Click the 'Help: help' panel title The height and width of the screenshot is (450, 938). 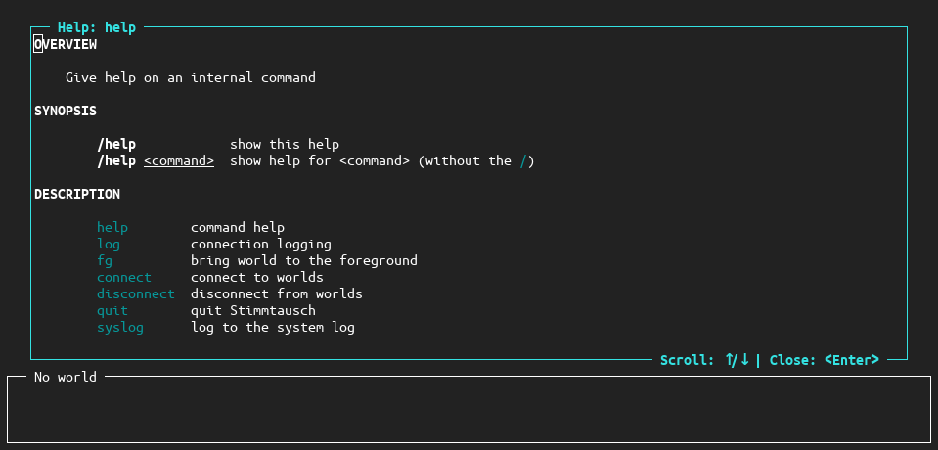(97, 27)
